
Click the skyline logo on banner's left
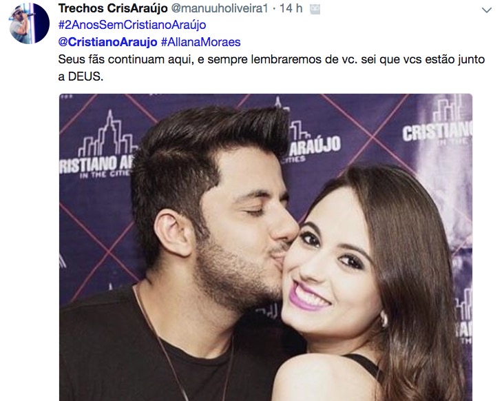click(107, 134)
